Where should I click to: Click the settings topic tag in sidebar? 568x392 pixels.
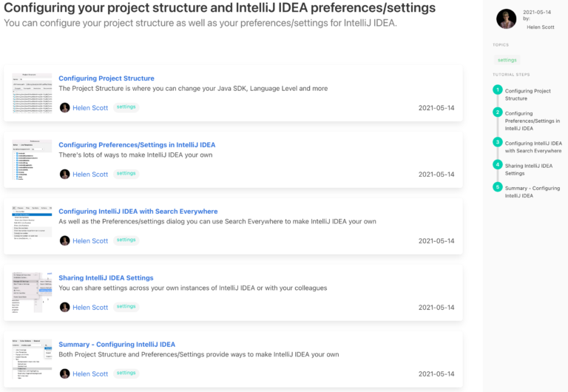507,60
